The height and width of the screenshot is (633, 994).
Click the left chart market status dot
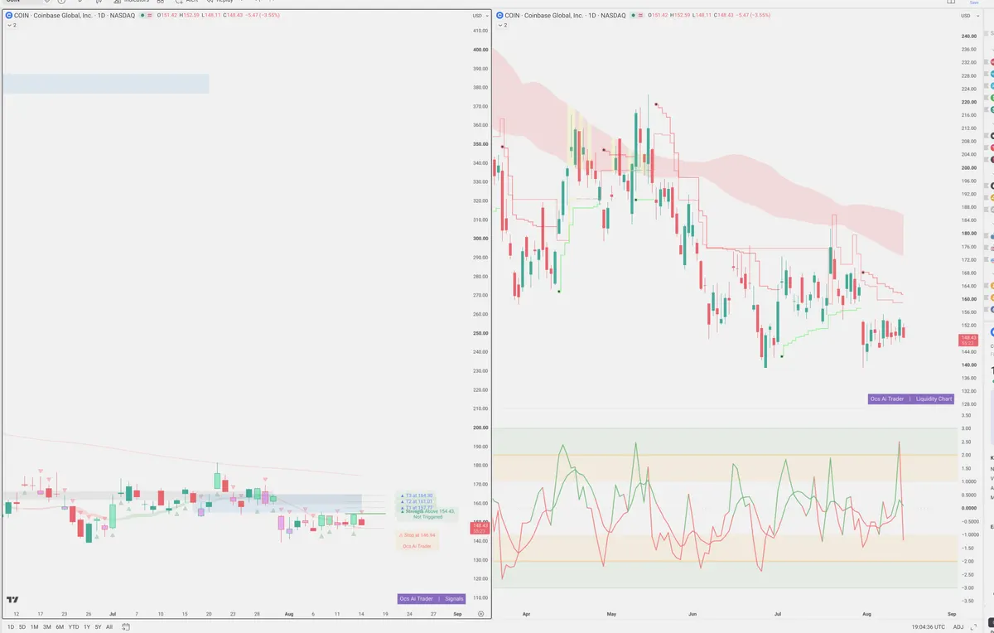(x=143, y=16)
